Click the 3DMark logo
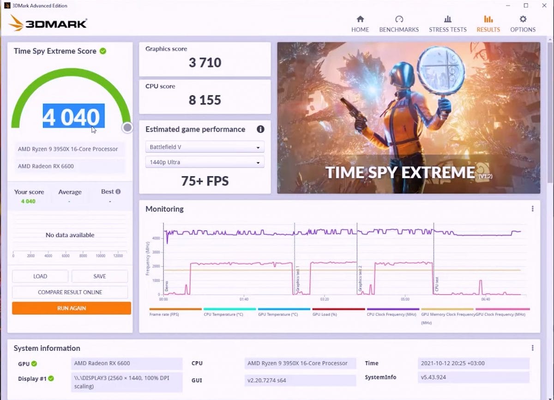Viewport: 554px width, 400px height. (x=48, y=22)
